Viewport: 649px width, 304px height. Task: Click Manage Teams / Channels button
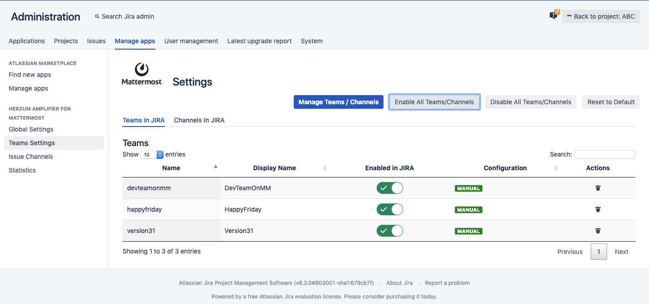click(338, 102)
